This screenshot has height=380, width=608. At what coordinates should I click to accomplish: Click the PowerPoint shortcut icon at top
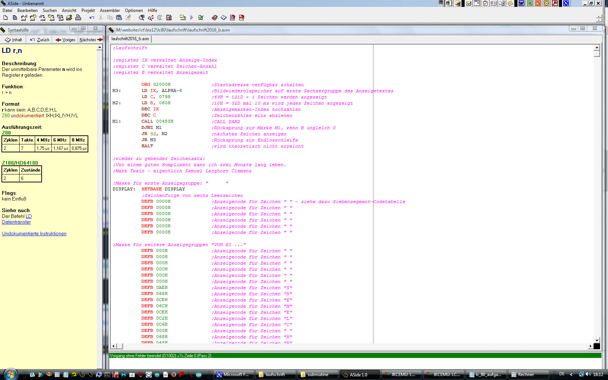(x=538, y=3)
